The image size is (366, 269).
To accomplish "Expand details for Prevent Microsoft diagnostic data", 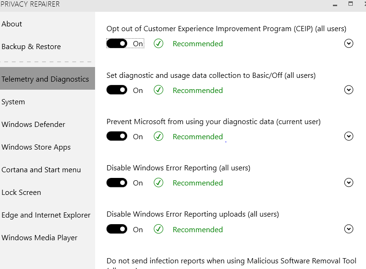I will click(349, 136).
